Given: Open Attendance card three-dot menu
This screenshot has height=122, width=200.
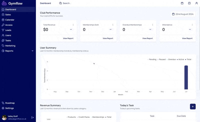Looking at the screenshot, I should [192, 25].
